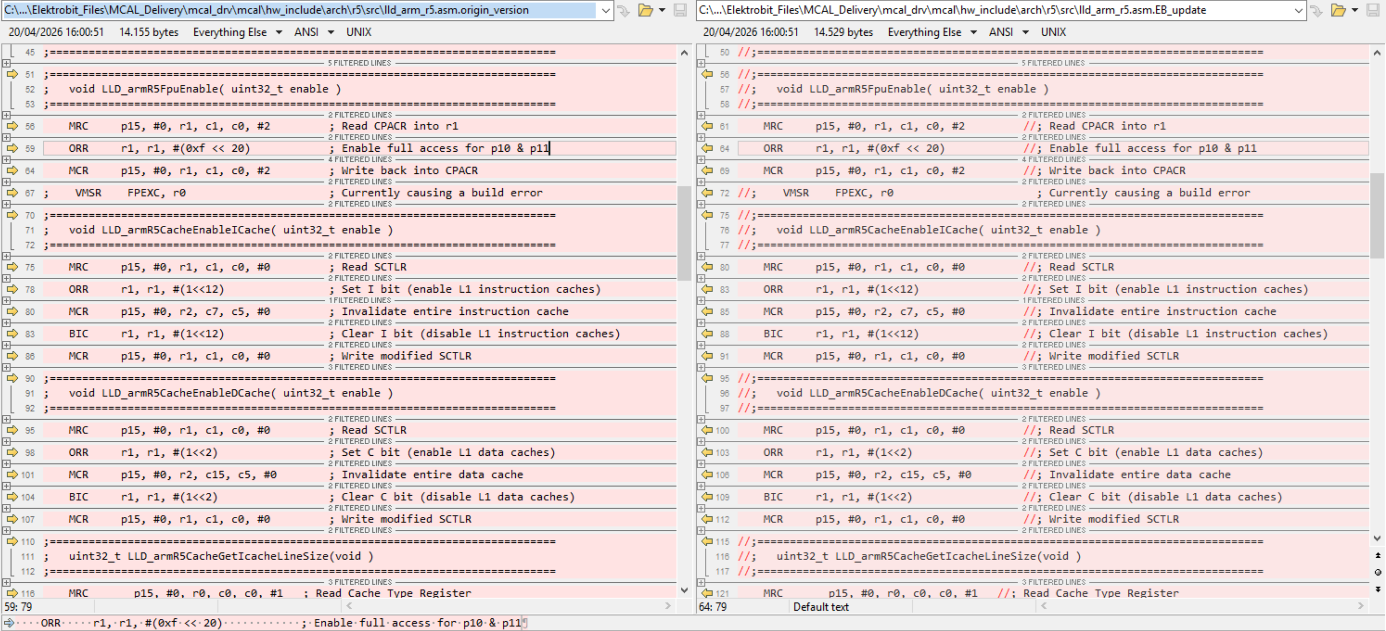The width and height of the screenshot is (1386, 631).
Task: Click left line 98 'Set C bit' comment
Action: tap(442, 453)
